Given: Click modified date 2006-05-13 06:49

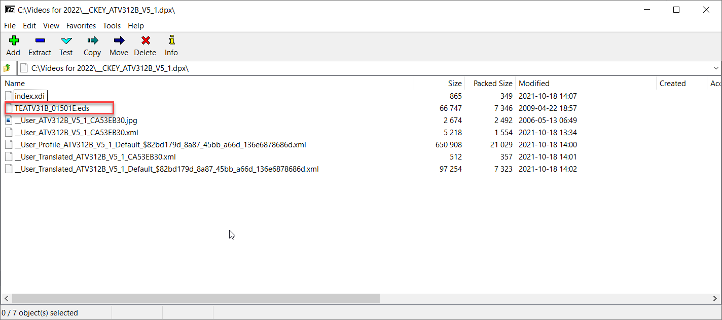Looking at the screenshot, I should (x=548, y=121).
